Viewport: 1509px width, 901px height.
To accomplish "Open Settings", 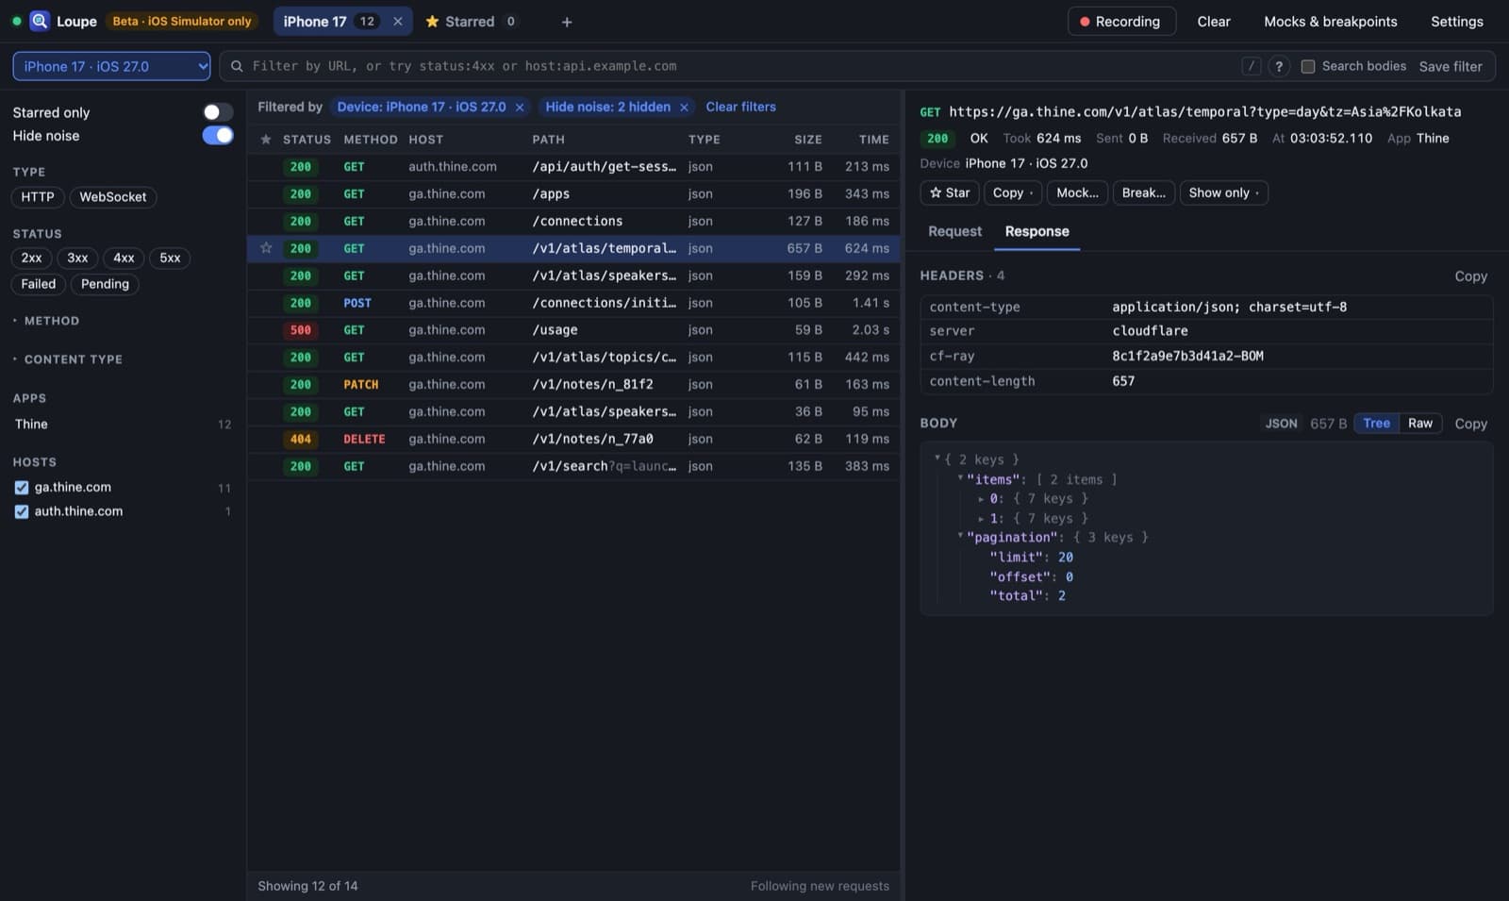I will coord(1456,21).
